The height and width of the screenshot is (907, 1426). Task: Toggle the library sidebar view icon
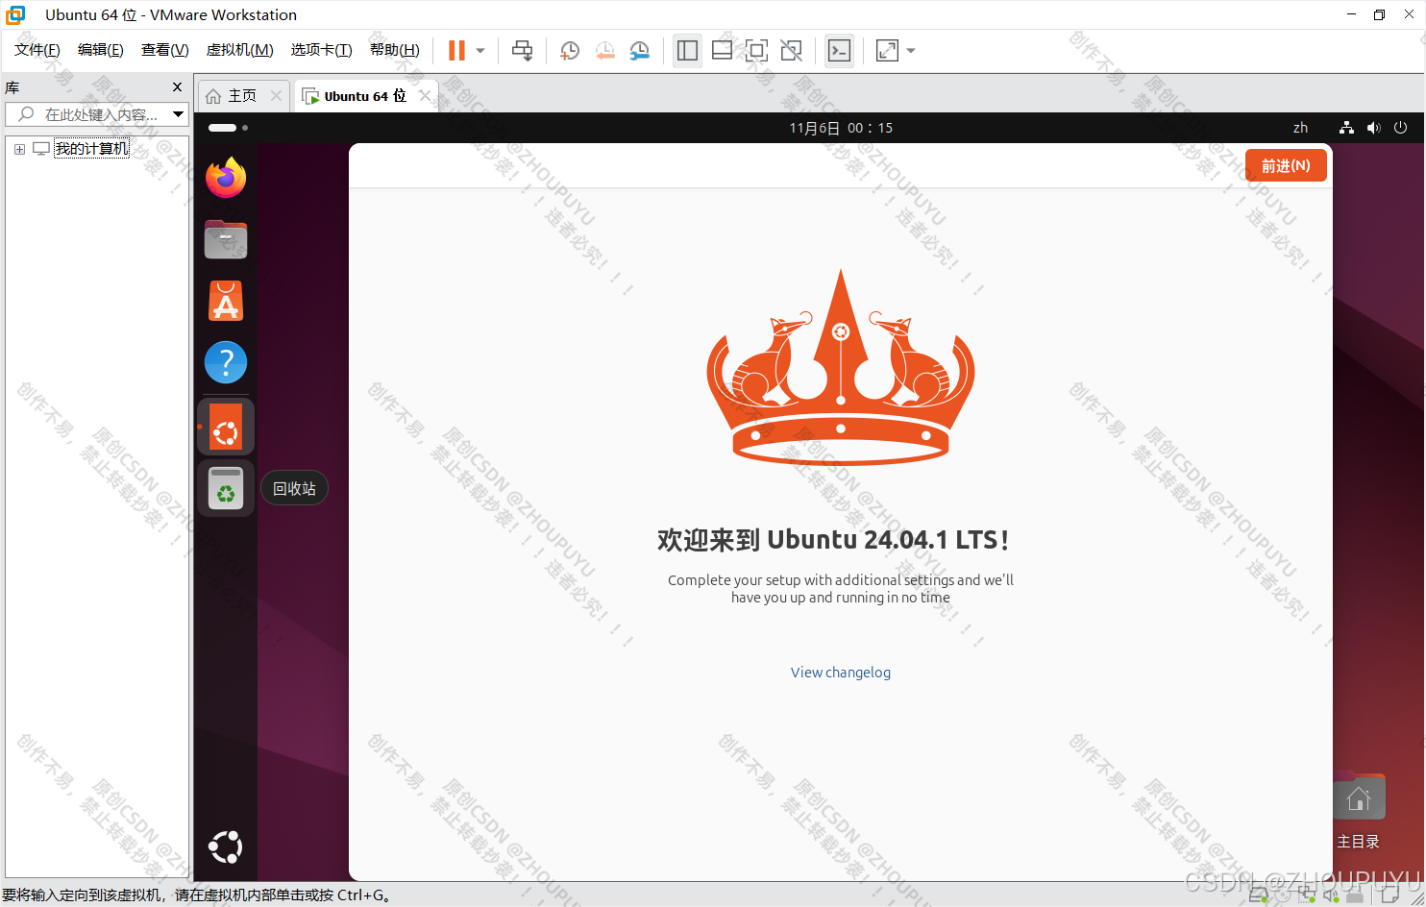(687, 51)
